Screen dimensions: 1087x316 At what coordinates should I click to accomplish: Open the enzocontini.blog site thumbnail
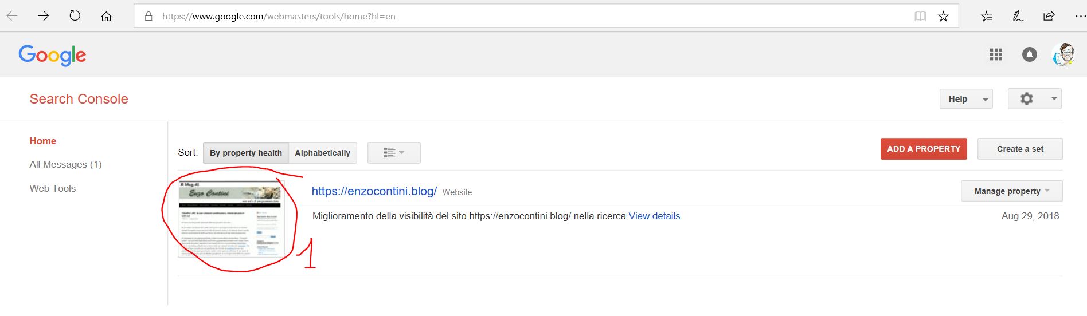click(x=231, y=219)
